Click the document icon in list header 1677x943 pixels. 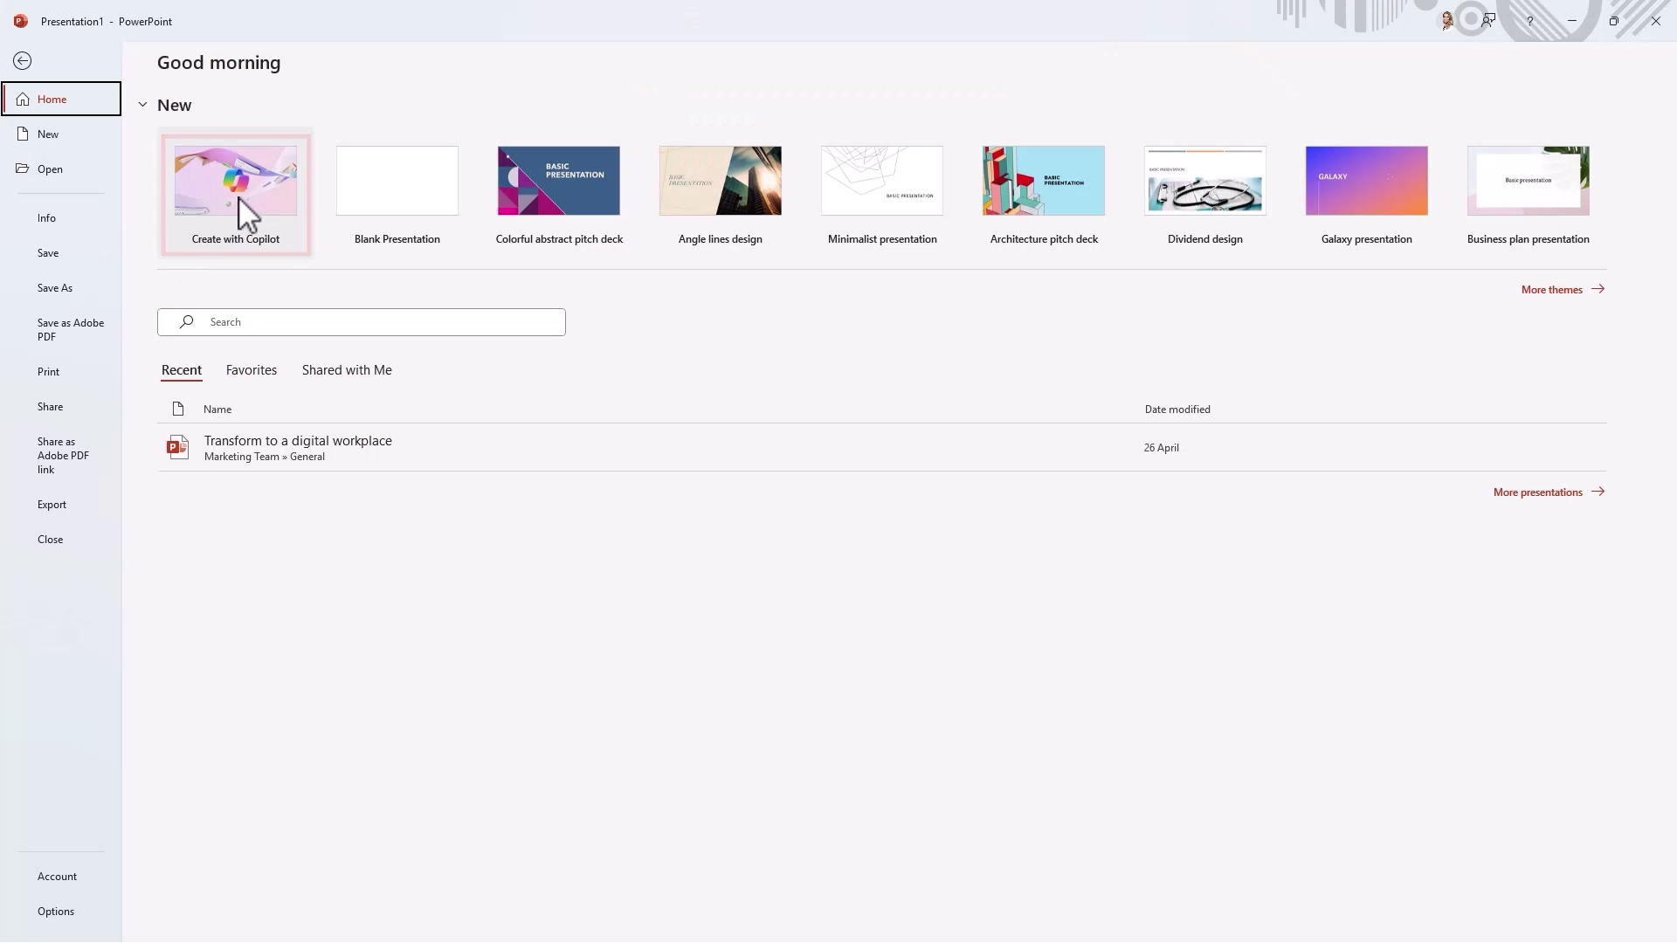(x=178, y=409)
